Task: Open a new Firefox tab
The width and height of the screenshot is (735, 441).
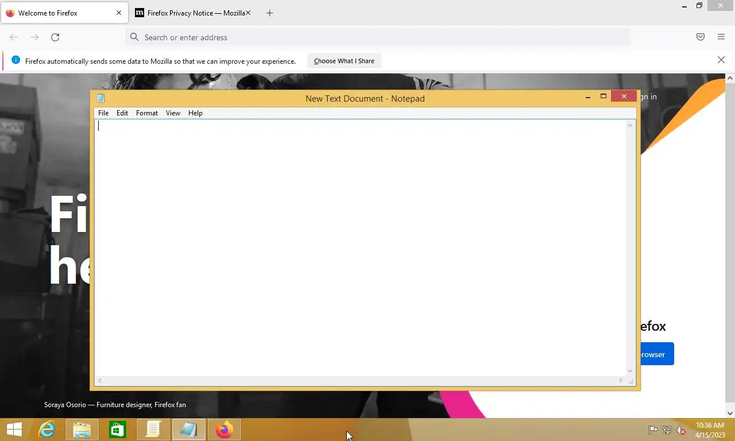Action: pyautogui.click(x=269, y=13)
